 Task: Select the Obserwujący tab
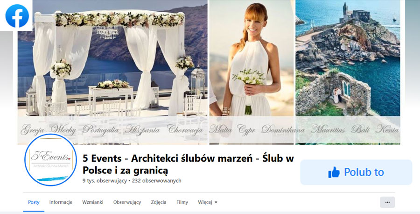127,202
